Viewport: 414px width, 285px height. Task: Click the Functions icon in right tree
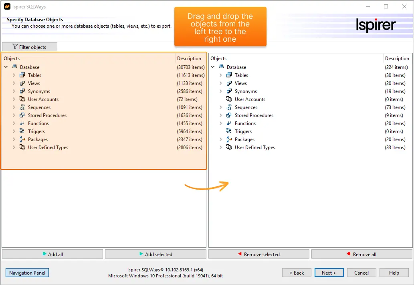[229, 123]
